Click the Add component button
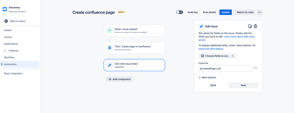 119,79
